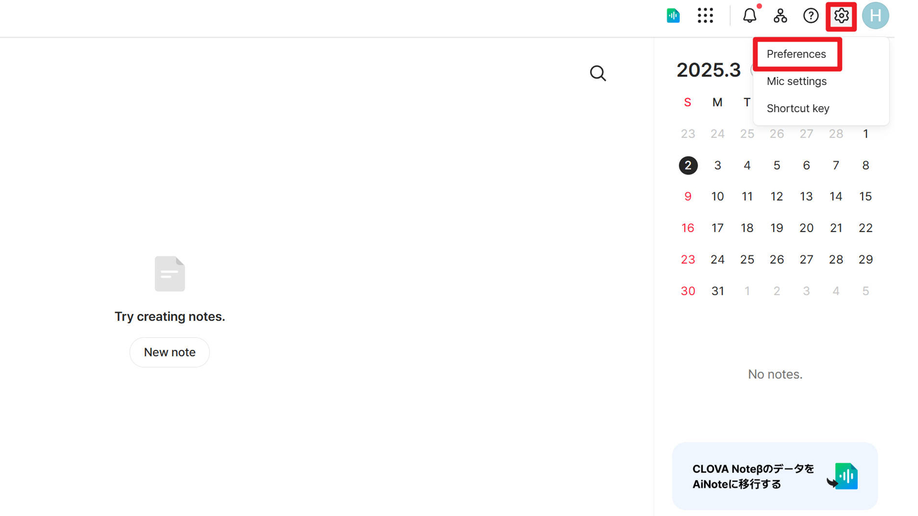918x516 pixels.
Task: Open Shortcut key menu entry
Action: click(x=798, y=108)
